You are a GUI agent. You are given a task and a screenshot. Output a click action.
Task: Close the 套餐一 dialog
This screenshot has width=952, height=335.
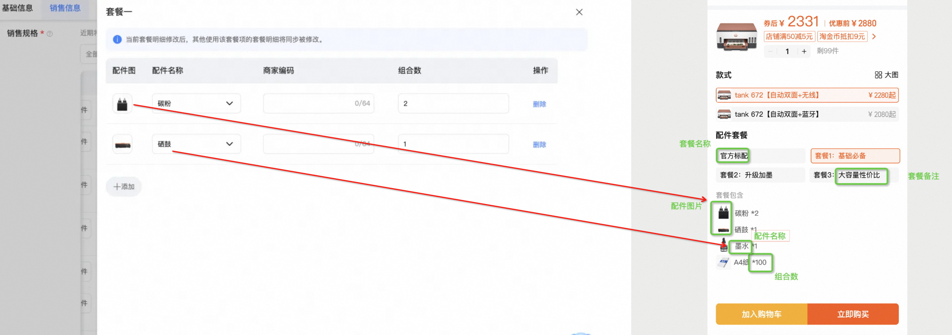579,12
